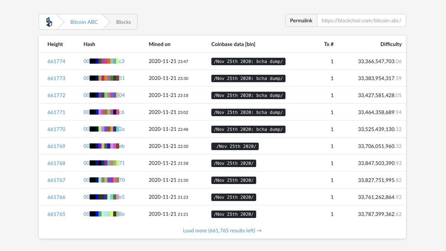Expand the chevron between Bitcoin ABC and Blocks
This screenshot has height=251, width=446.
coord(107,22)
